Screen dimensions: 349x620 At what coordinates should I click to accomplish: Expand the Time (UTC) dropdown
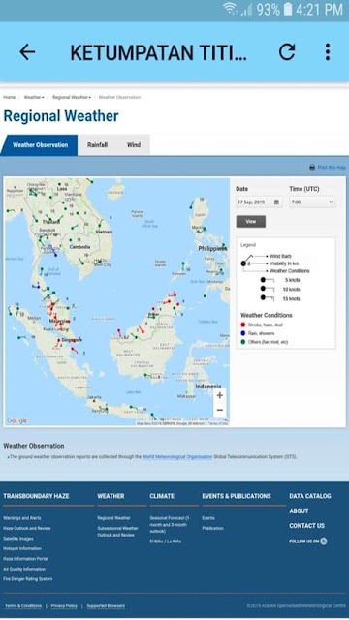tap(312, 202)
